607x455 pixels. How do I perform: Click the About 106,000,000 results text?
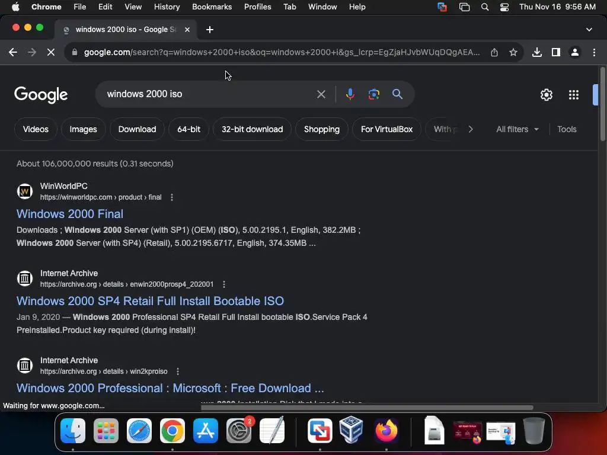95,164
